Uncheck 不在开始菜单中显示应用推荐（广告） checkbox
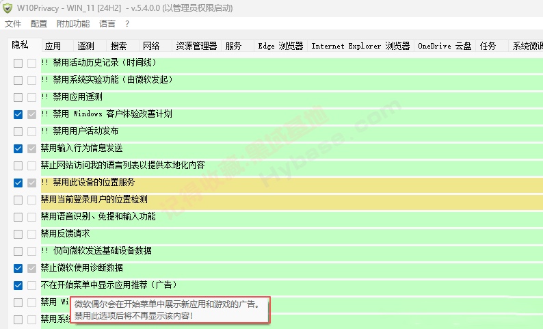 (18, 285)
